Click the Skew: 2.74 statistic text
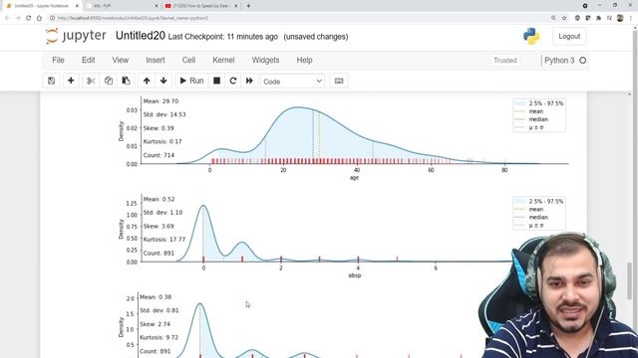Image resolution: width=638 pixels, height=358 pixels. [x=156, y=324]
